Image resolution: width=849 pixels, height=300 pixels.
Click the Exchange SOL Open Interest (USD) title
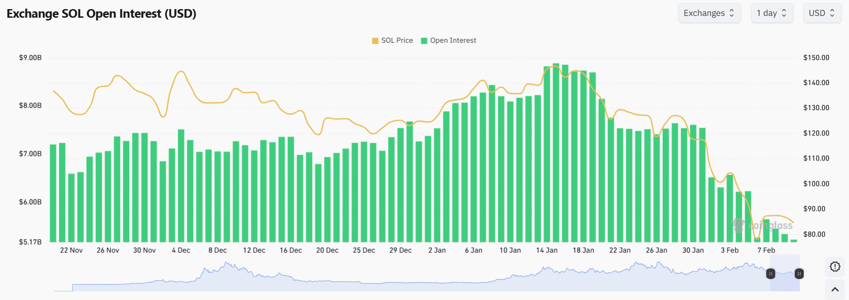click(x=101, y=14)
